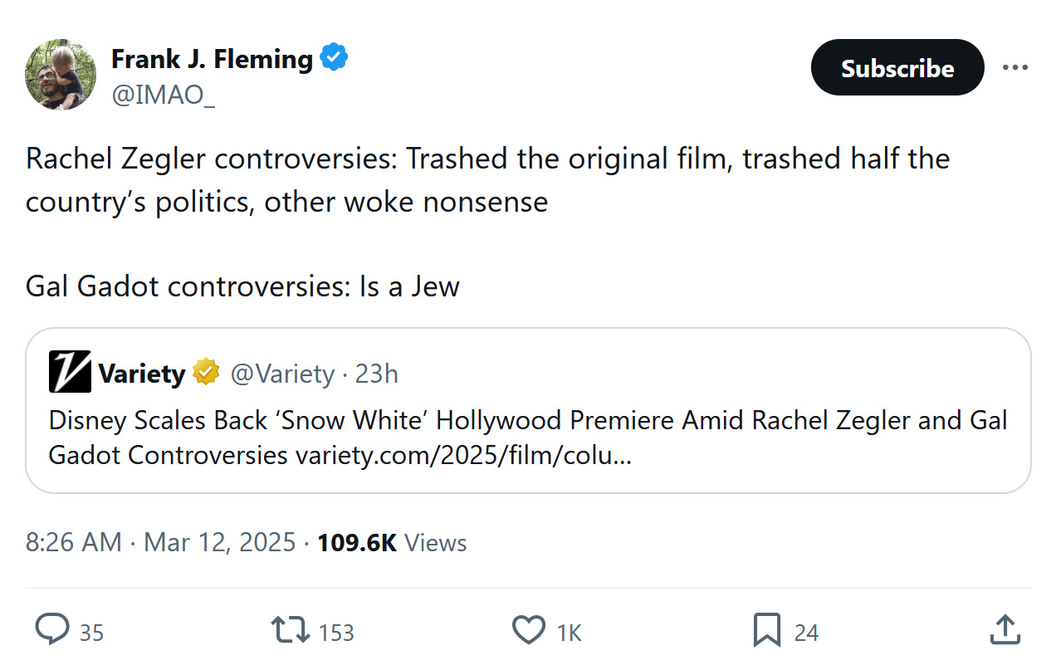The width and height of the screenshot is (1051, 665).
Task: Repost this tweet using the retweet icon
Action: tap(291, 630)
